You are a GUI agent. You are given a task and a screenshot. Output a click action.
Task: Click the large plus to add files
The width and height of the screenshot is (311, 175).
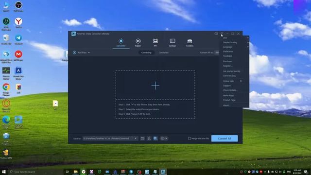click(155, 86)
